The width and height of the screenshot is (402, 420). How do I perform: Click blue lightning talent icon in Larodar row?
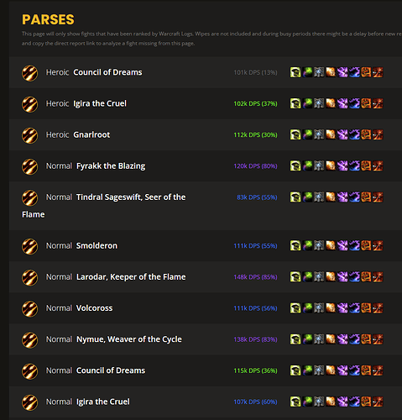point(354,276)
